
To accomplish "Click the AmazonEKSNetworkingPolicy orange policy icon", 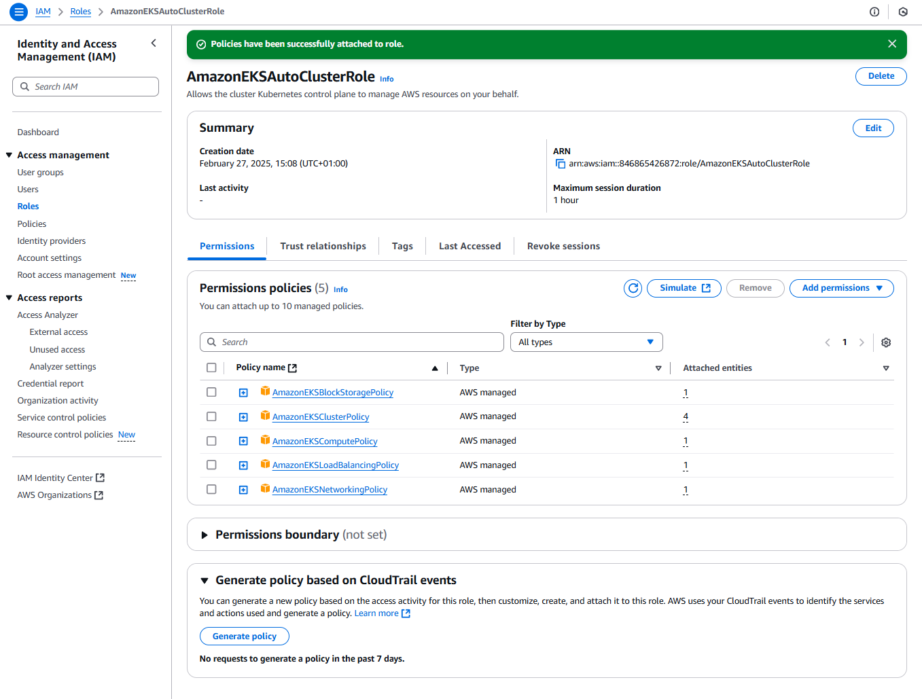I will coord(265,488).
